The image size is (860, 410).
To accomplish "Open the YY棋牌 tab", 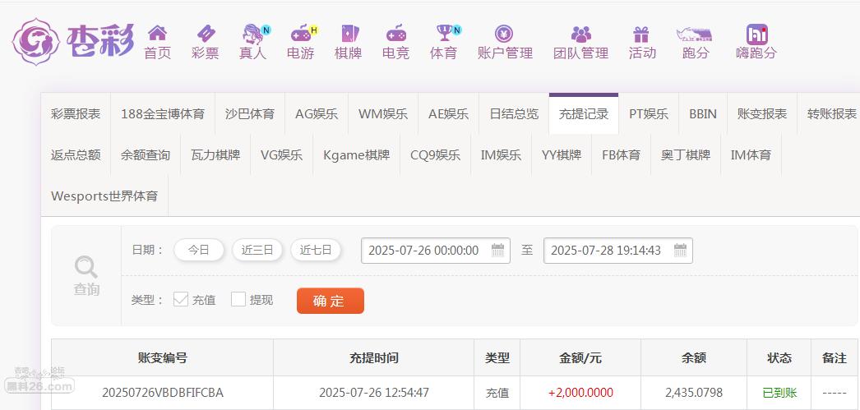I will [562, 155].
